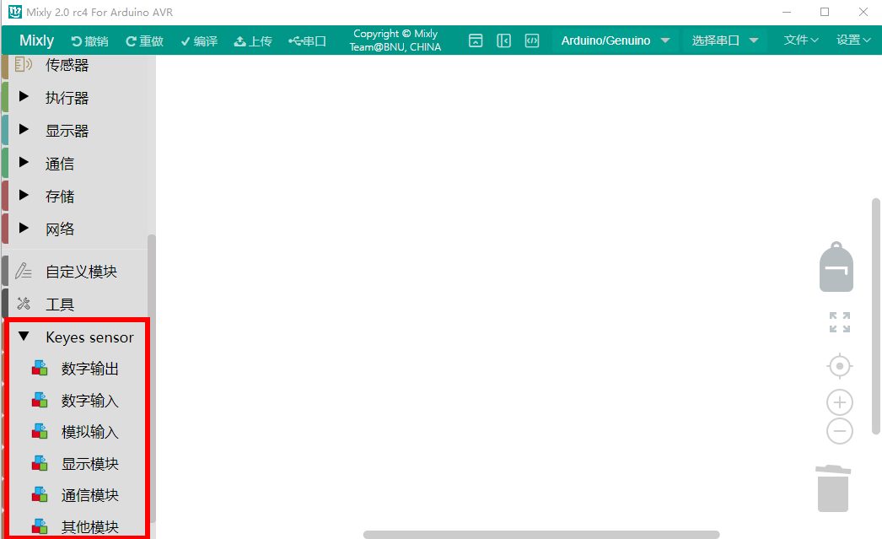
Task: Select 显示器 category label
Action: 67,131
